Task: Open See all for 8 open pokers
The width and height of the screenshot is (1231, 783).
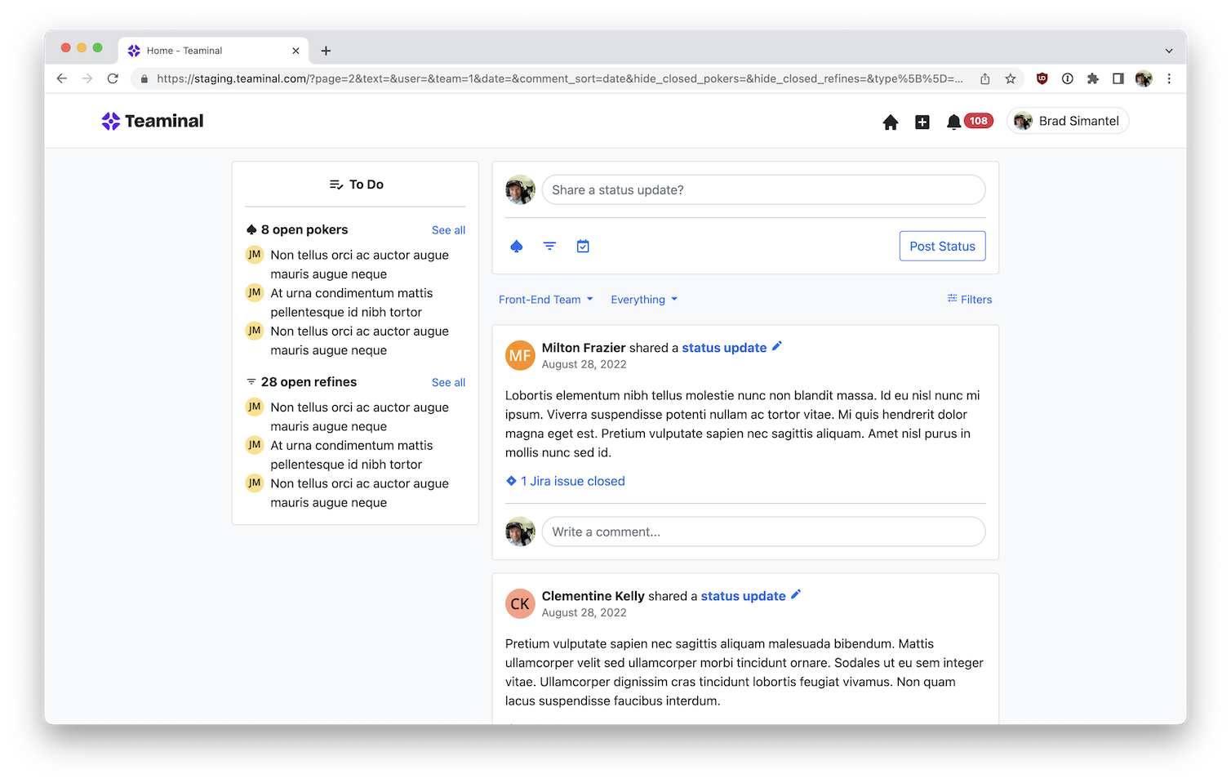Action: (x=448, y=230)
